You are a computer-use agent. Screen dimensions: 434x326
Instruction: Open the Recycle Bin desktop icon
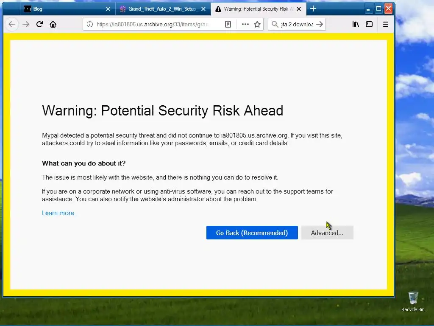[413, 302]
